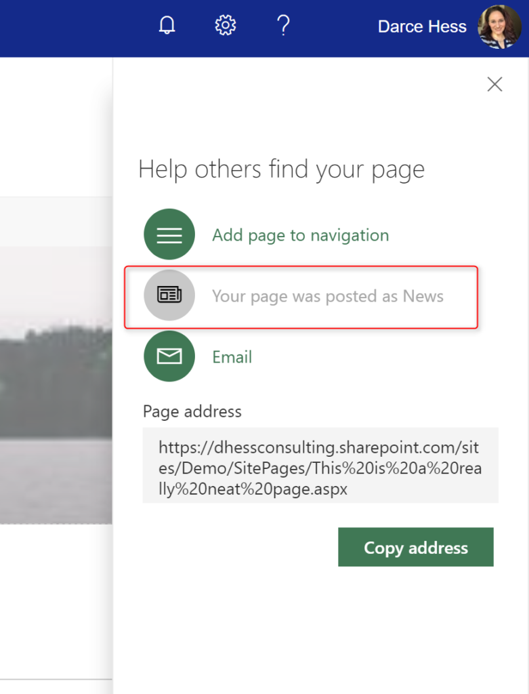Image resolution: width=529 pixels, height=694 pixels.
Task: Close the Help others find panel
Action: pos(494,84)
